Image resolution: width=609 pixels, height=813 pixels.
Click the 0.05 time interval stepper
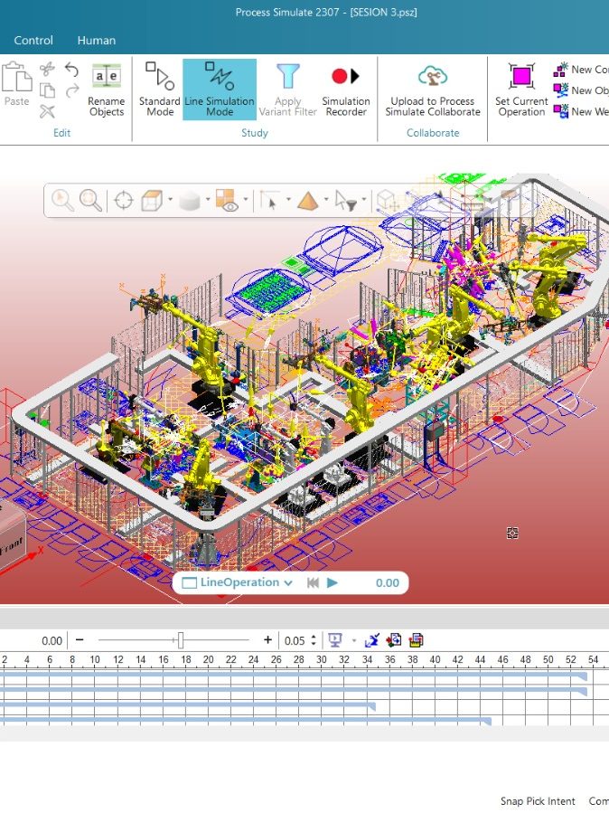point(314,640)
